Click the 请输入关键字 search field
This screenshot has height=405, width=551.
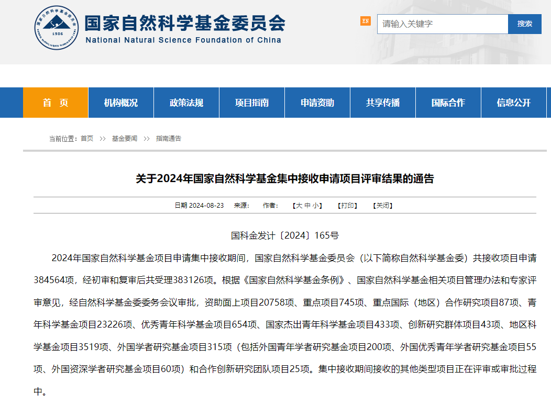click(443, 24)
